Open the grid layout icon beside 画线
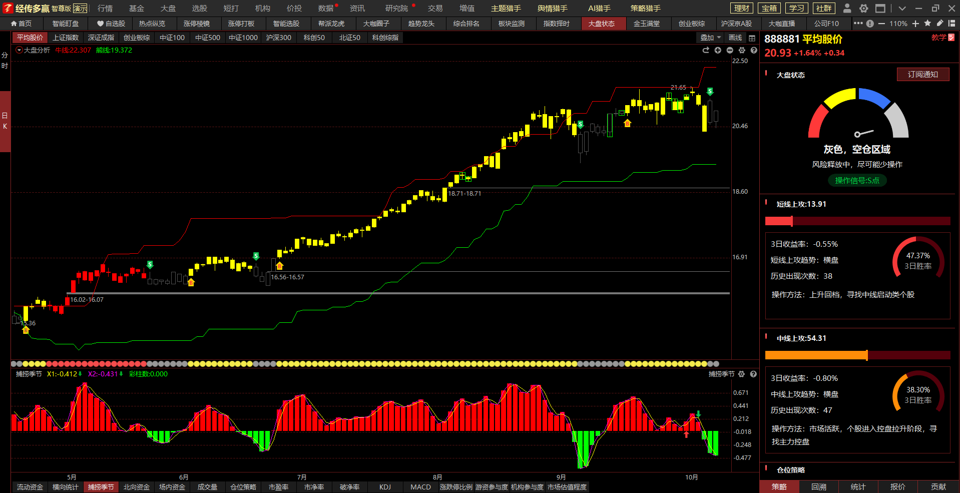The width and height of the screenshot is (960, 493). pos(752,38)
